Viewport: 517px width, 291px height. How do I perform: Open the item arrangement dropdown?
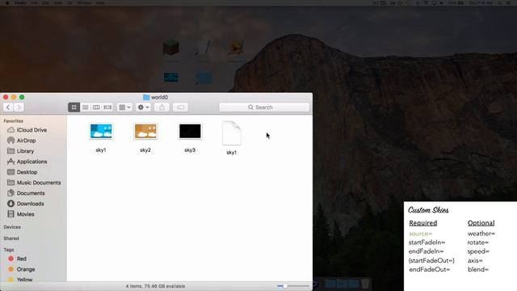[x=124, y=108]
